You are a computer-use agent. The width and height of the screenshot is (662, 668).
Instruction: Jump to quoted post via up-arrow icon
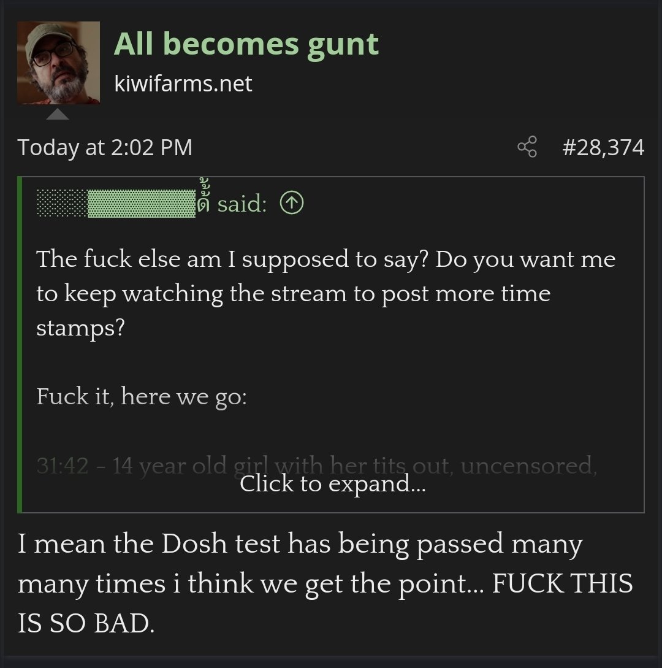[x=292, y=203]
